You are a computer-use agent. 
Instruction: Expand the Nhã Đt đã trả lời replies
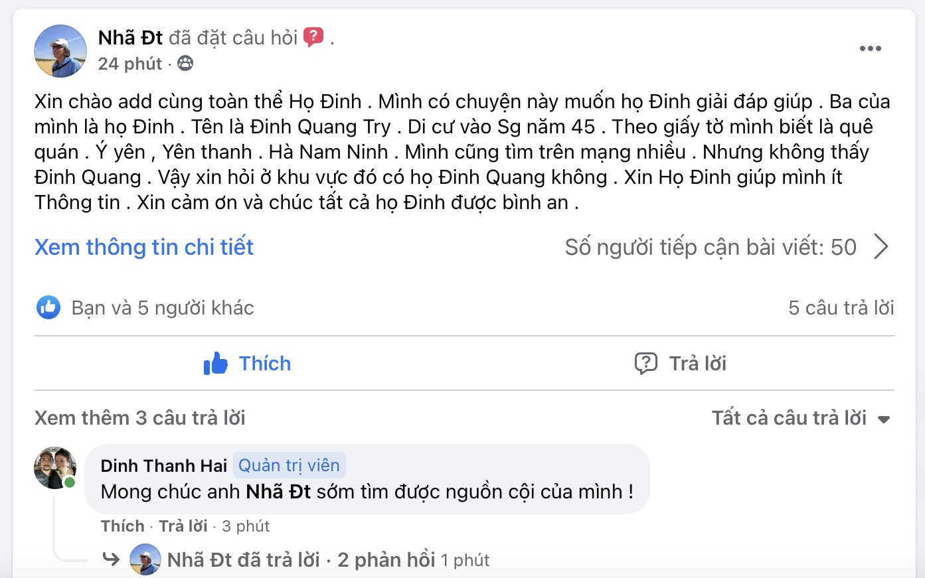pyautogui.click(x=301, y=560)
